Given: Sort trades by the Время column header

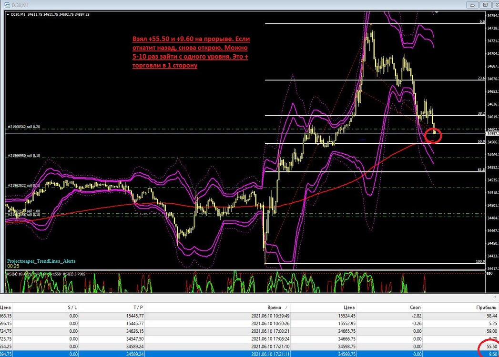Looking at the screenshot, I should (218, 307).
